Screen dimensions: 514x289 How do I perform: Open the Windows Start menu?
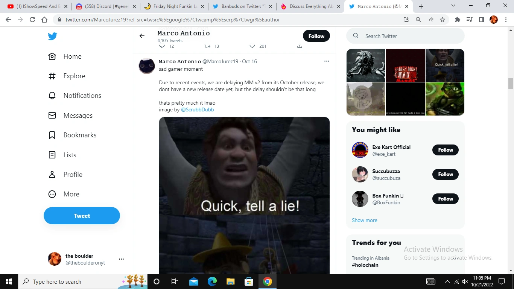pos(9,281)
